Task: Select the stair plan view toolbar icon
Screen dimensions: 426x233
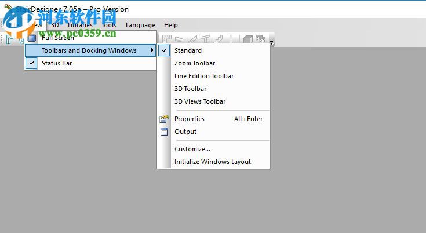Action: pyautogui.click(x=166, y=39)
